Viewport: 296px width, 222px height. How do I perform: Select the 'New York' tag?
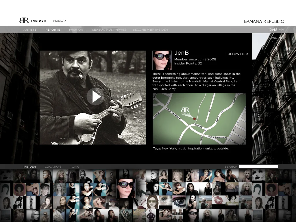point(169,149)
